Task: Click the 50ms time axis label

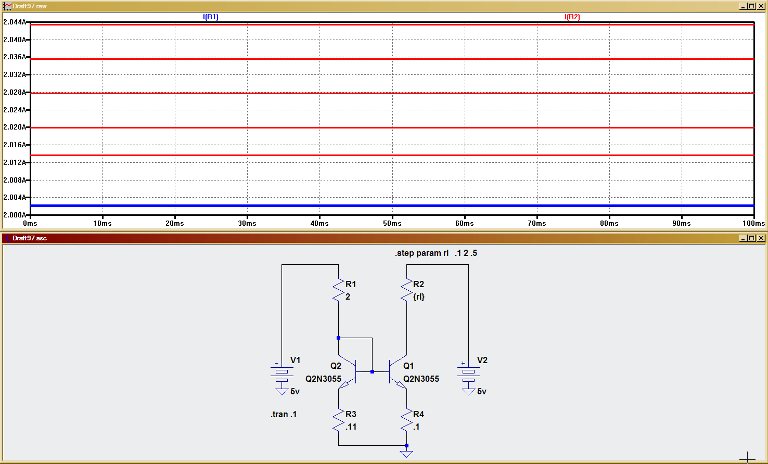Action: coord(392,223)
